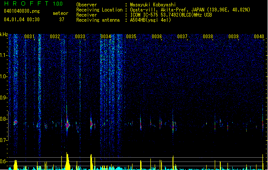
Task: Click the antenna A504HB(yagi 4el) text
Action: (x=150, y=20)
